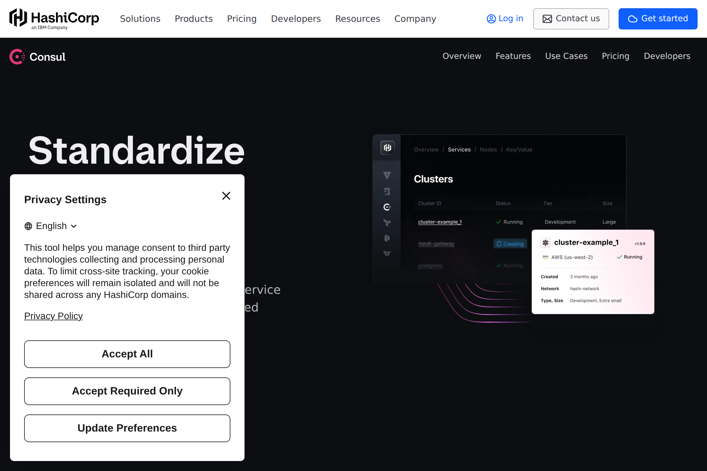Go to Consul sub-nav Developers
Viewport: 707px width, 471px height.
tap(667, 56)
